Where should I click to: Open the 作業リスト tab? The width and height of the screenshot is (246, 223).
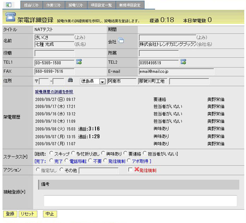[54, 5]
